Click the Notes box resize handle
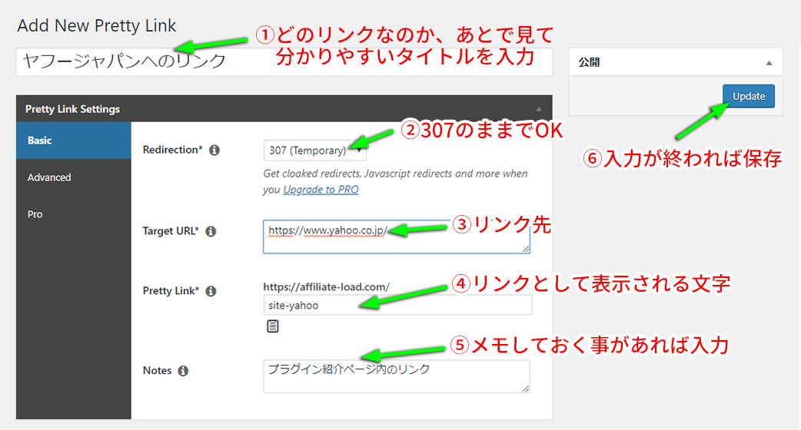801x430 pixels. [526, 389]
